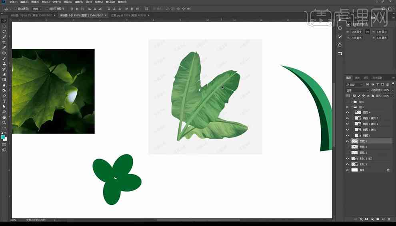The image size is (396, 226).
Task: Click the Delete layer trash icon
Action: [389, 219]
